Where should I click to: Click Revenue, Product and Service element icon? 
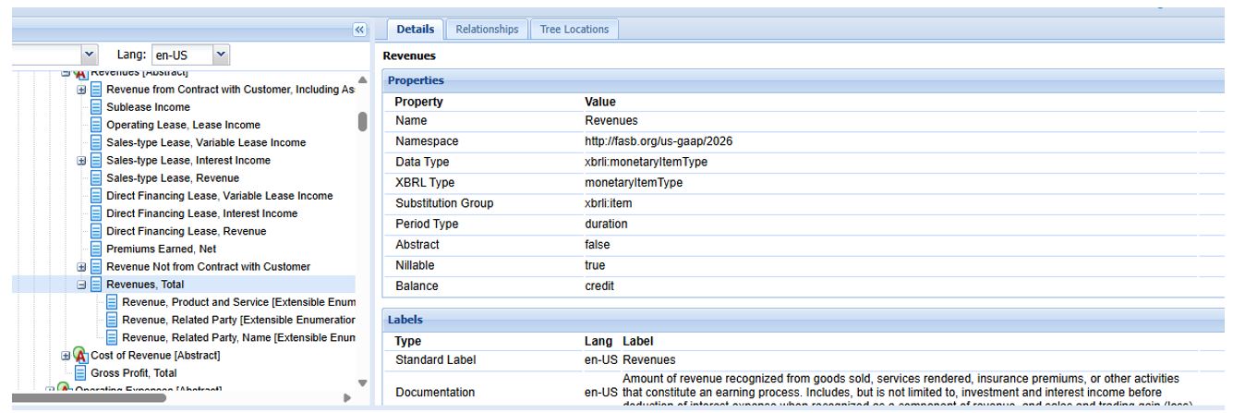click(x=112, y=302)
